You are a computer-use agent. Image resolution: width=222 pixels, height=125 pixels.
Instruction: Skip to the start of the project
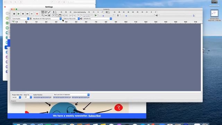pos(27,14)
